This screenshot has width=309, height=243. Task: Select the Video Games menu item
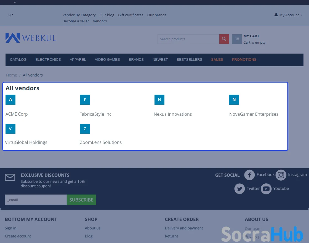107,60
